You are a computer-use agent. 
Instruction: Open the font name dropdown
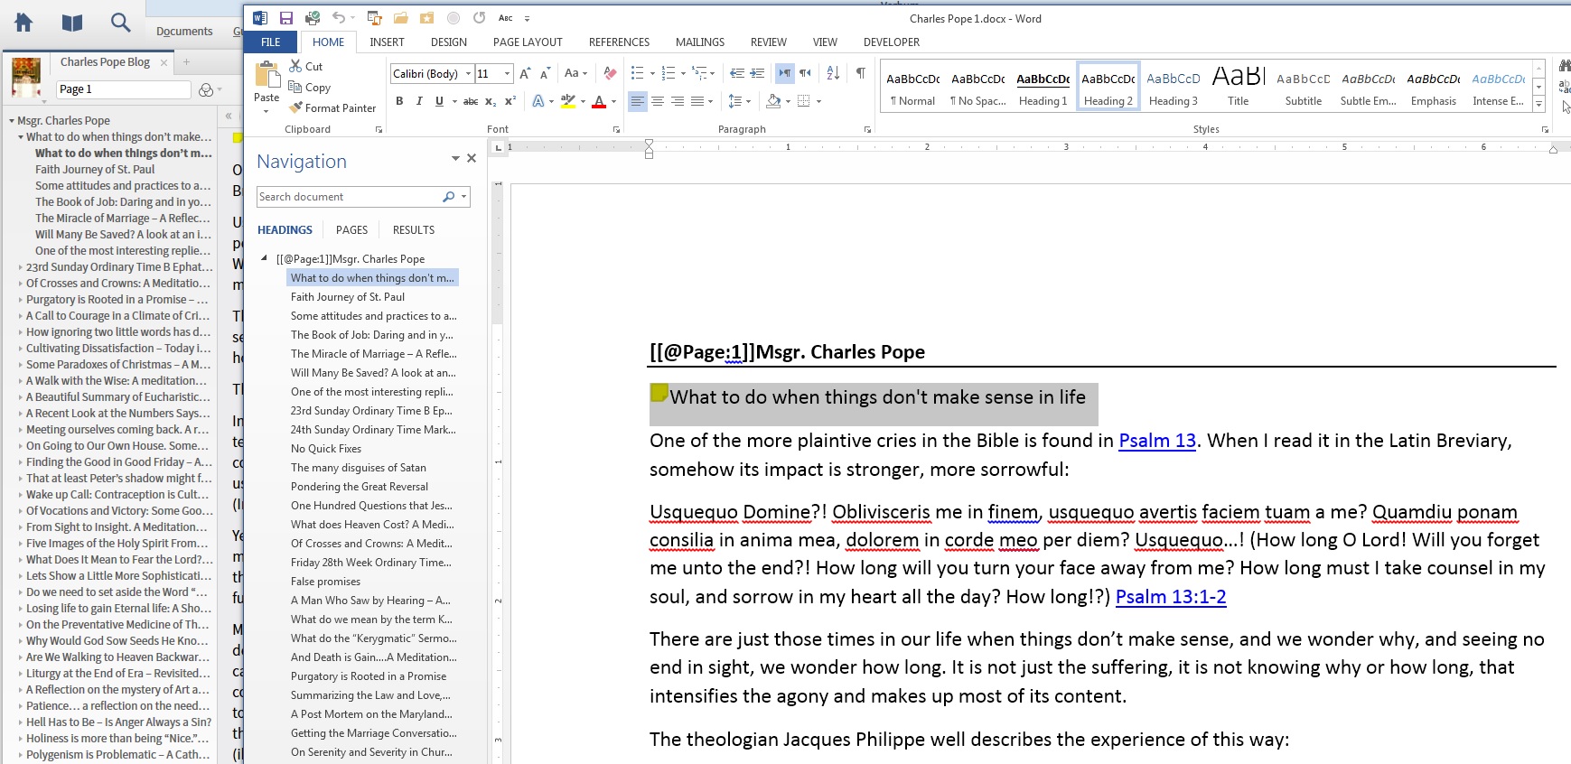point(468,74)
